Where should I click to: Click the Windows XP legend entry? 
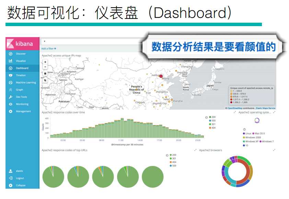click(251, 142)
